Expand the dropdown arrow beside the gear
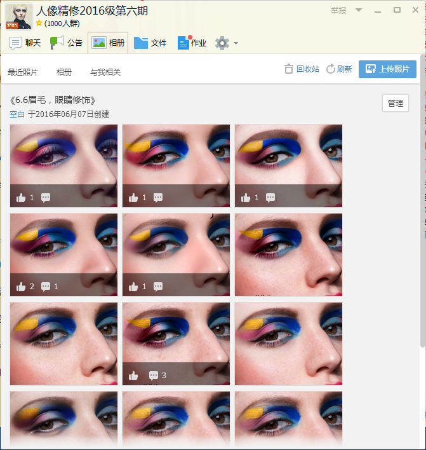The height and width of the screenshot is (450, 426). pyautogui.click(x=236, y=43)
